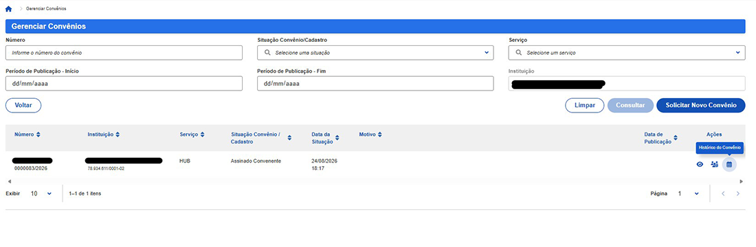Focus Período de Publicação - Fim date field
This screenshot has width=756, height=247.
click(x=375, y=83)
